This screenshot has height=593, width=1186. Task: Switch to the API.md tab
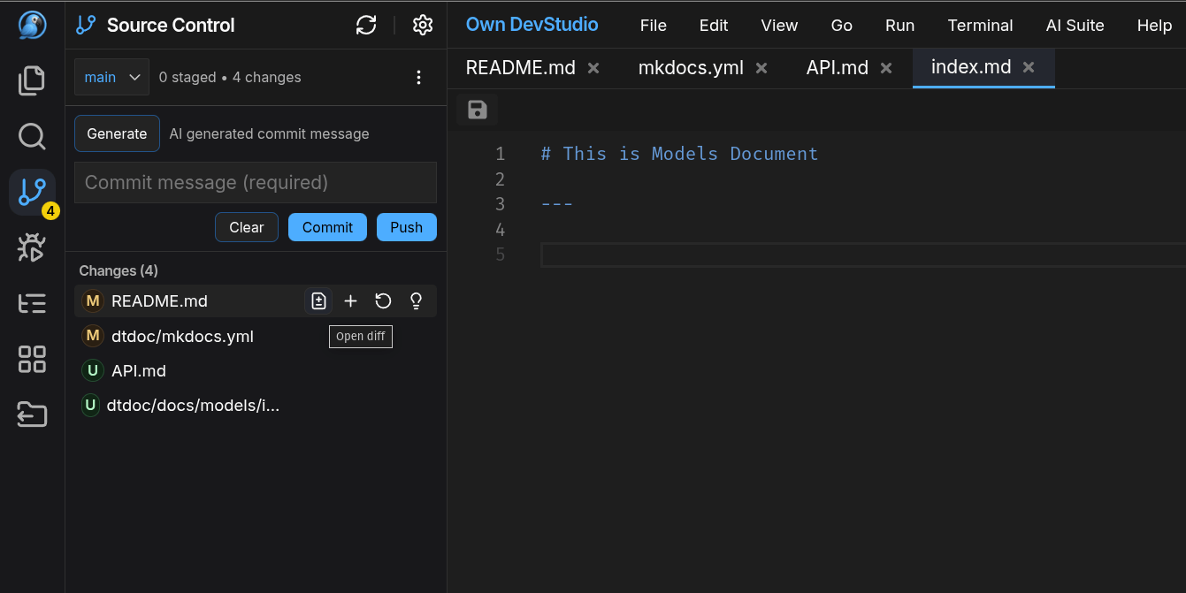click(x=837, y=66)
